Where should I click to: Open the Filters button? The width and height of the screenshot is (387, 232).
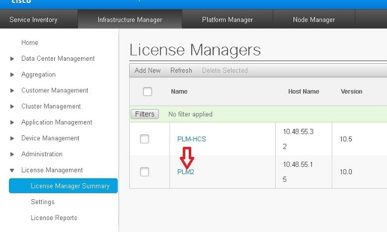pos(145,114)
